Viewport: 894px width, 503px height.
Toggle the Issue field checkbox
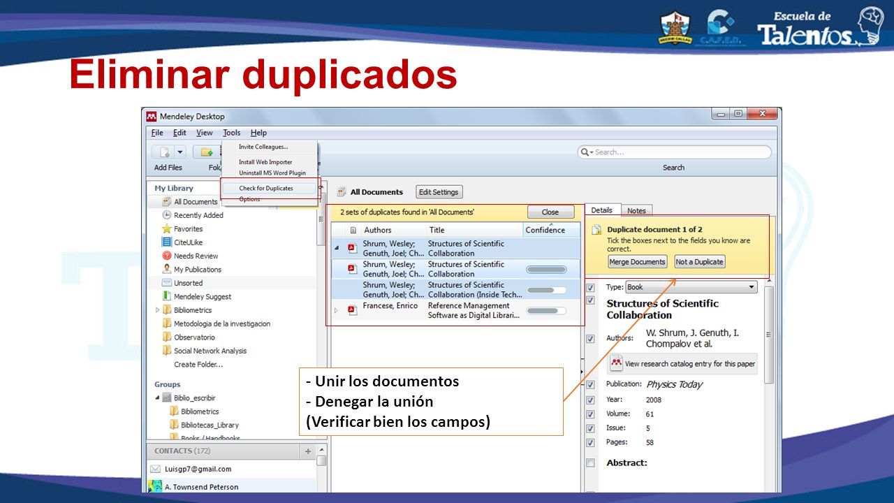tap(590, 428)
